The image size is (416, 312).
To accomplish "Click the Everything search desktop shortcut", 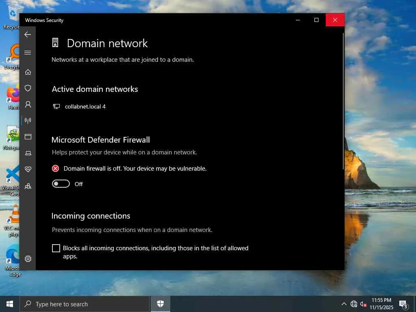I will [x=12, y=57].
